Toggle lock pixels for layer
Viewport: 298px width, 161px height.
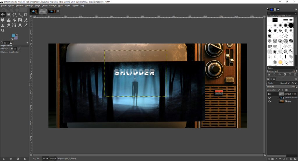(x=279, y=90)
